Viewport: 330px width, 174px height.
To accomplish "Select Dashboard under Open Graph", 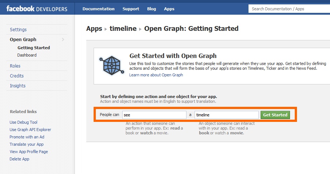I will pyautogui.click(x=27, y=55).
